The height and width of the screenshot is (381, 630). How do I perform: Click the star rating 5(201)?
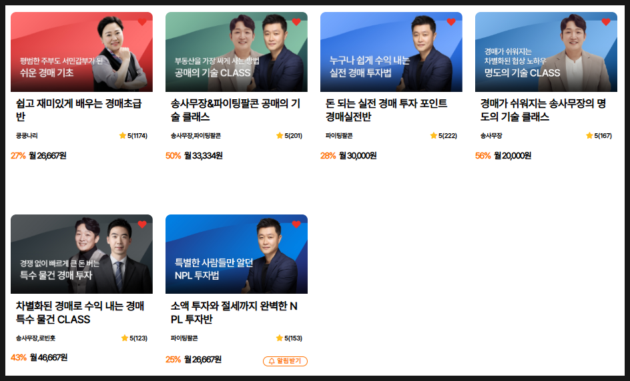289,136
